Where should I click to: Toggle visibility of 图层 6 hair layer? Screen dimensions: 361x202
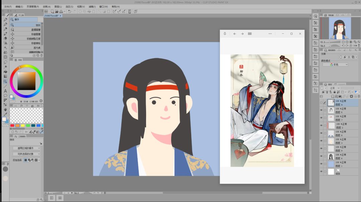[x=322, y=156]
